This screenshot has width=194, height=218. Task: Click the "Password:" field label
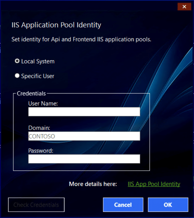click(x=41, y=151)
